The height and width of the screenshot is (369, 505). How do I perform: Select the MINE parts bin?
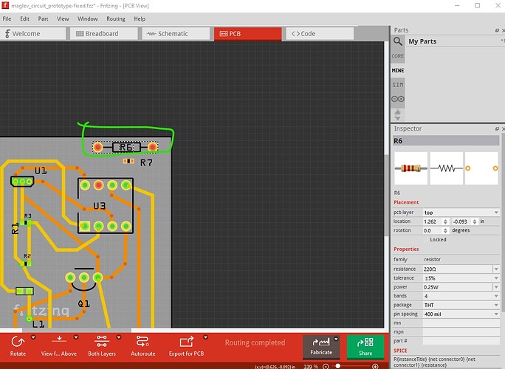pos(398,70)
